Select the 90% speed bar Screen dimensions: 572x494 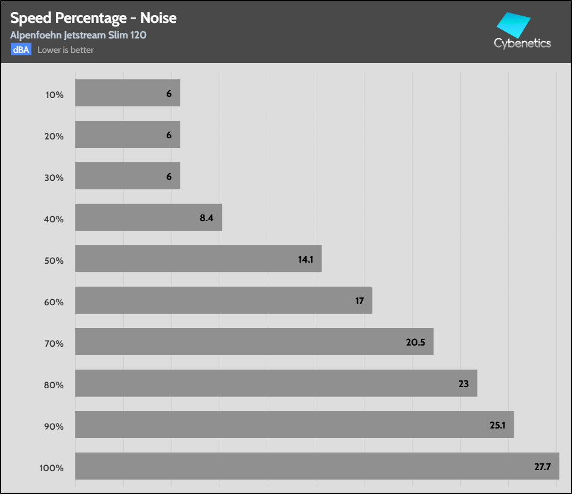pyautogui.click(x=294, y=424)
